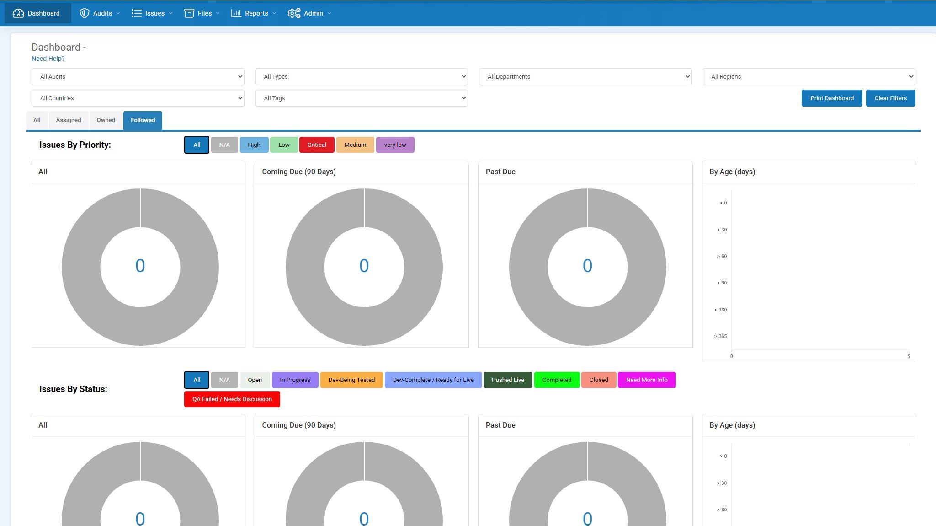Click the Clear Filters button
Viewport: 936px width, 526px height.
pos(890,98)
